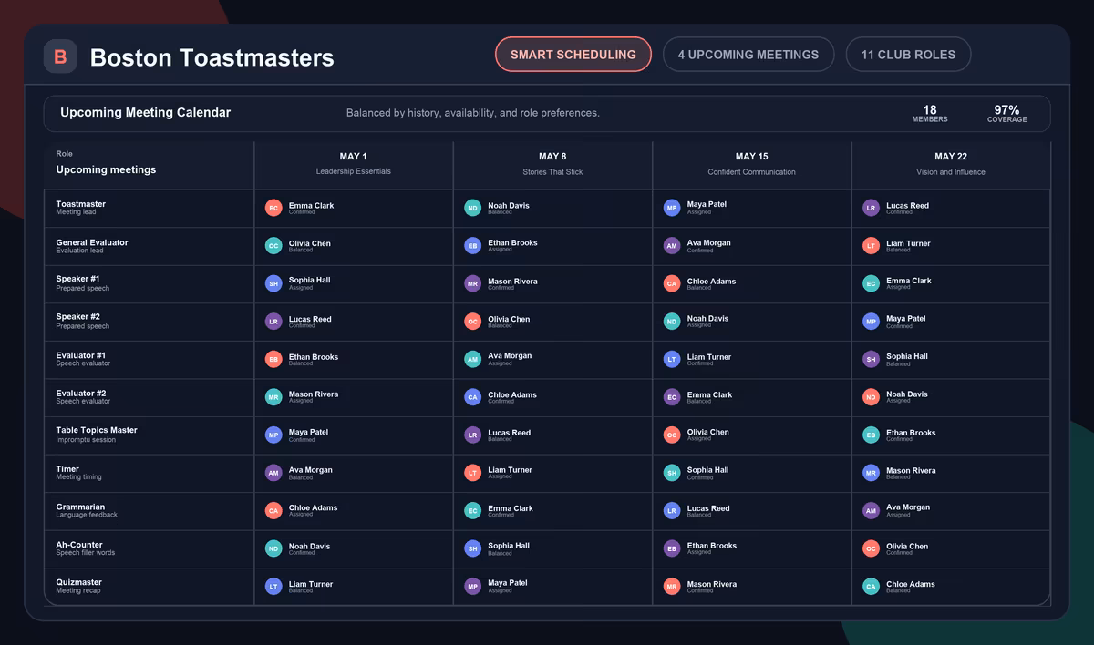The width and height of the screenshot is (1094, 645).
Task: Switch to the Smart Scheduling tab
Action: coord(573,55)
